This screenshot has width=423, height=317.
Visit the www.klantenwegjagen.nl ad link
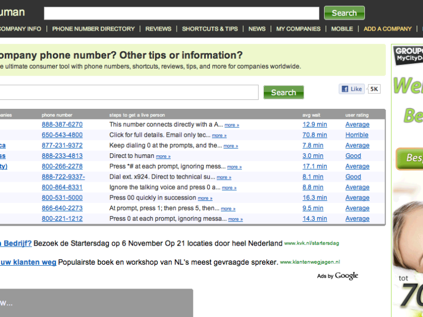[310, 262]
